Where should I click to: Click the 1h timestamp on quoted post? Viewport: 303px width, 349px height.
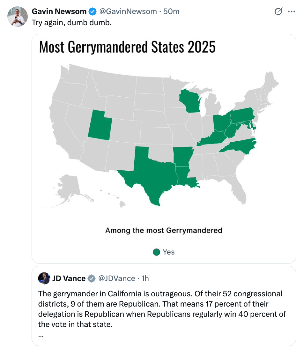[x=145, y=278]
